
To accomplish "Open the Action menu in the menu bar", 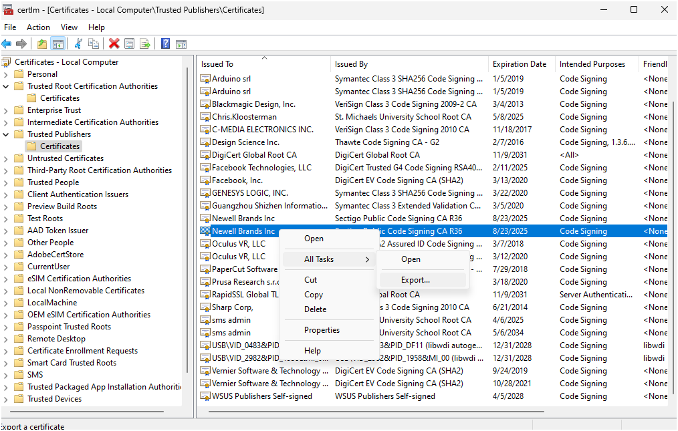I will pos(38,27).
